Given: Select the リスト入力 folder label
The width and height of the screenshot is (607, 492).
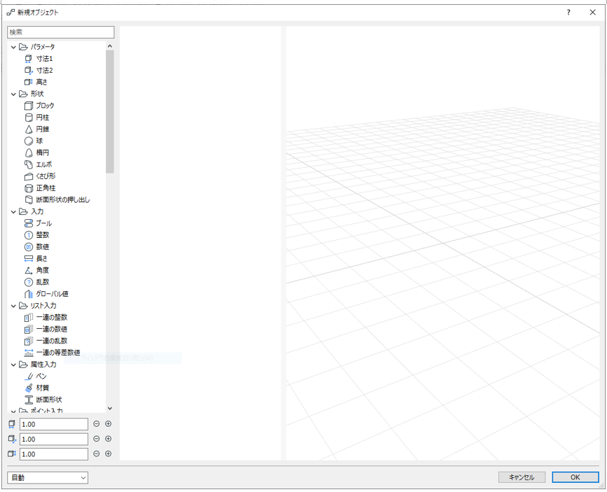Looking at the screenshot, I should 43,306.
